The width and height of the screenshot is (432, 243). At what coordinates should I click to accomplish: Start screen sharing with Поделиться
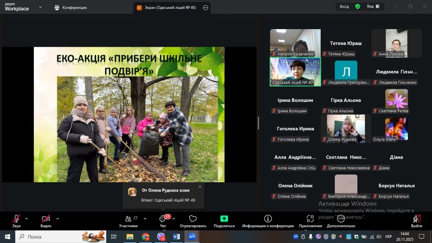(x=224, y=219)
